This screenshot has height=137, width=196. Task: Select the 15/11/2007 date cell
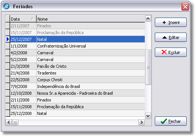(23, 33)
